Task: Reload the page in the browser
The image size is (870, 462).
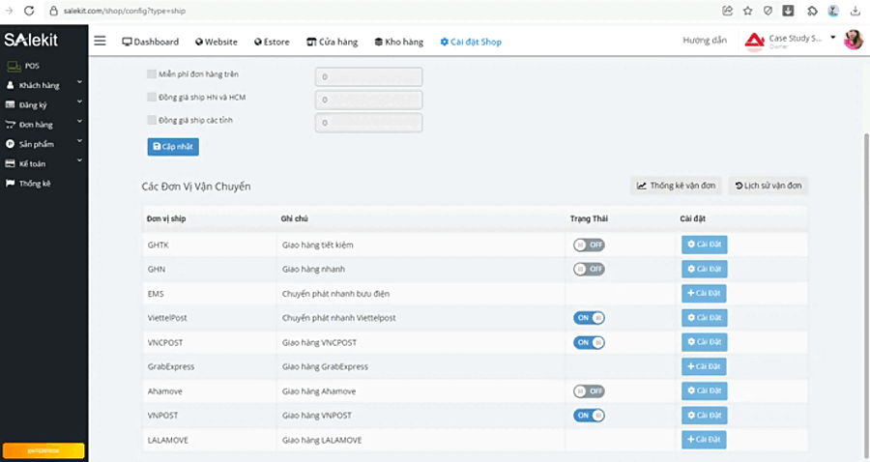Action: (28, 11)
